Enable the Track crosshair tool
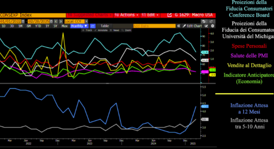Screen dimensions: 274x149 click(87, 30)
